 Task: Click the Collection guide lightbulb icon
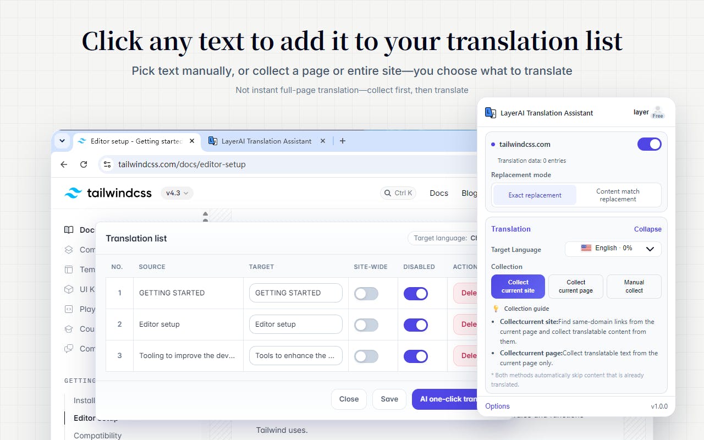point(496,309)
